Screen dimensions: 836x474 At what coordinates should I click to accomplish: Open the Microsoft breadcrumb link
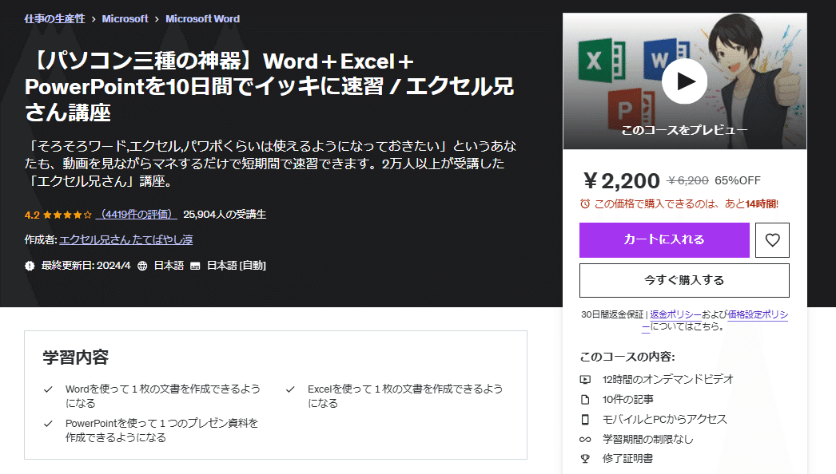tap(125, 18)
